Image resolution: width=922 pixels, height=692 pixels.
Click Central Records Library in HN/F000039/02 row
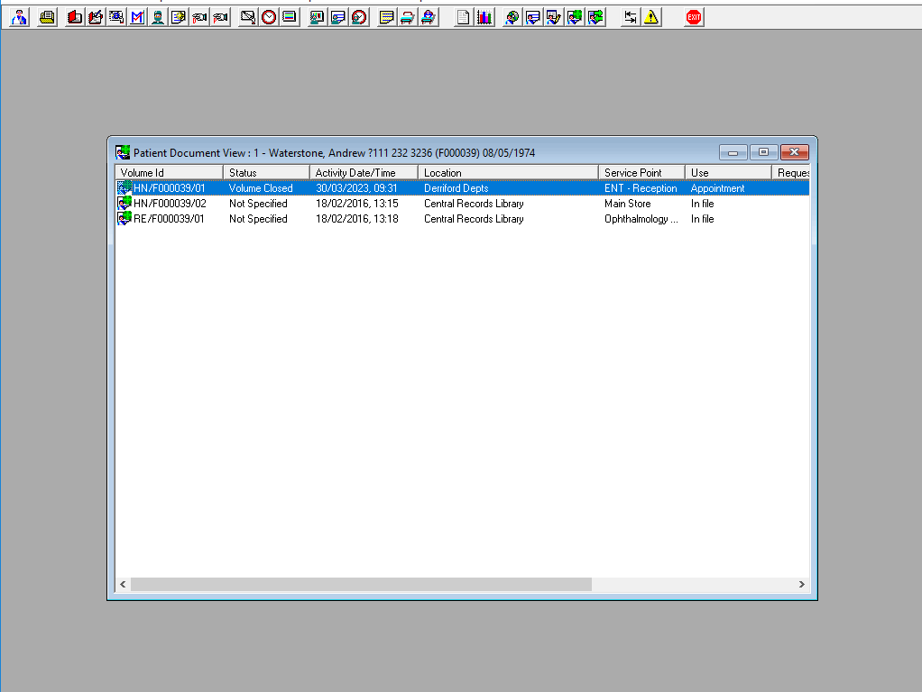tap(474, 204)
